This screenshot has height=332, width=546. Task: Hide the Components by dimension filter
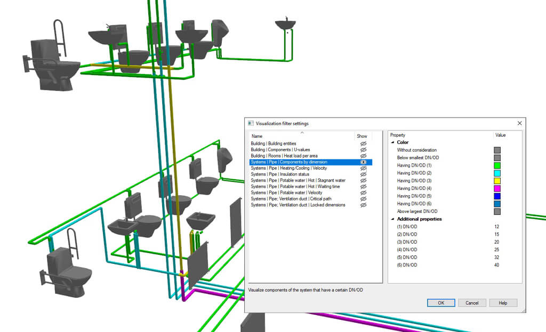tap(364, 162)
